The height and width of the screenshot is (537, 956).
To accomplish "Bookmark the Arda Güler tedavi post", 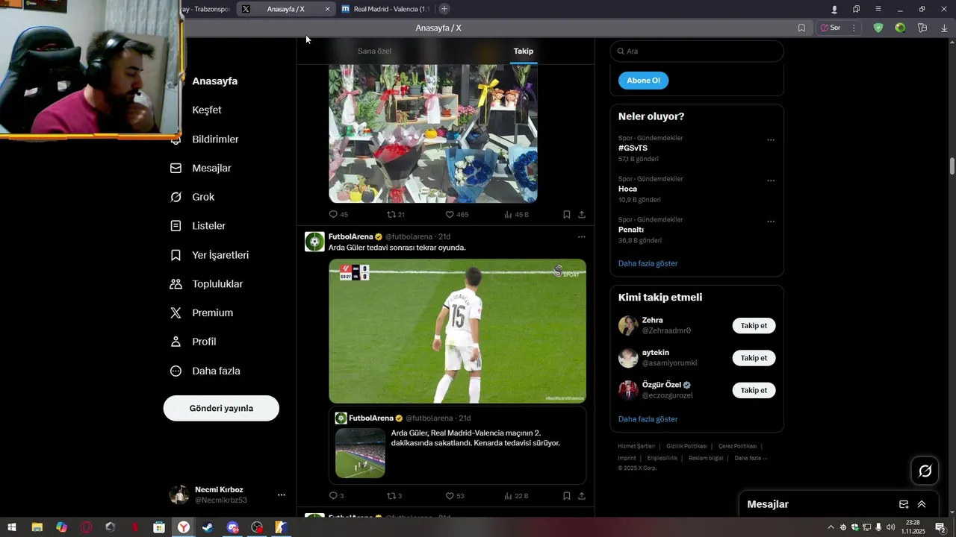I will coord(567,496).
